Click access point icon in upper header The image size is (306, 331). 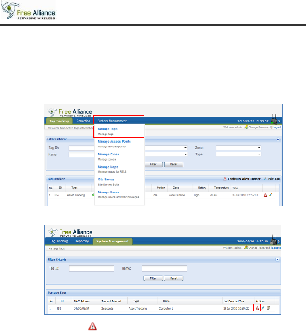(274, 120)
